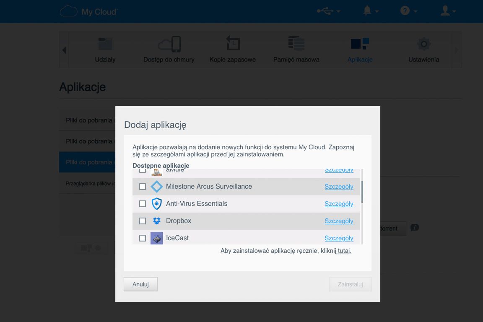Open the Pamięć masowa storage icon
This screenshot has height=322, width=483.
coord(296,43)
